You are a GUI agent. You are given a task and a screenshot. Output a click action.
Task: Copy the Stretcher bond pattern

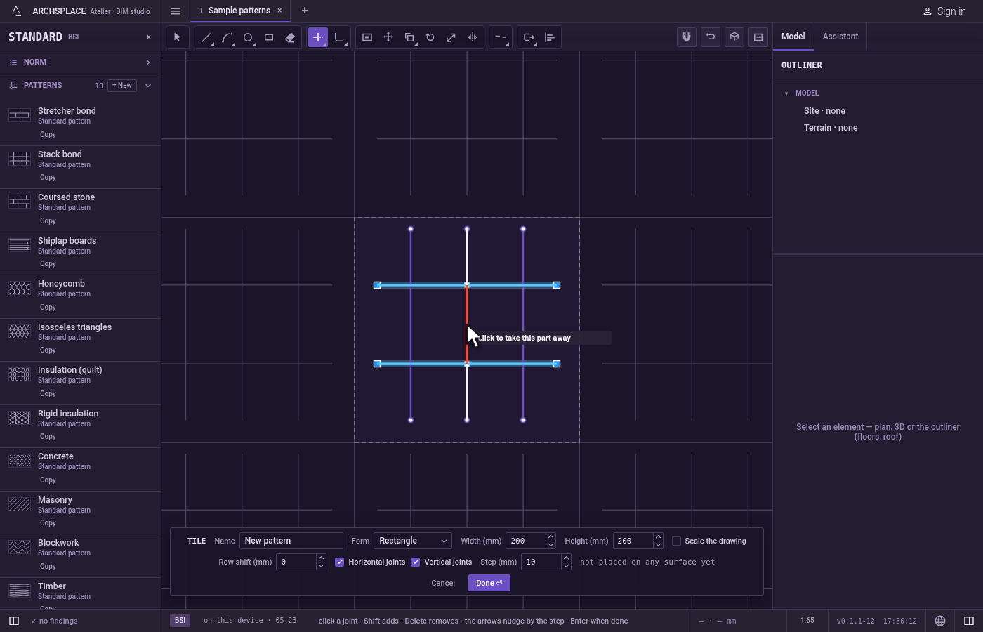tap(48, 135)
